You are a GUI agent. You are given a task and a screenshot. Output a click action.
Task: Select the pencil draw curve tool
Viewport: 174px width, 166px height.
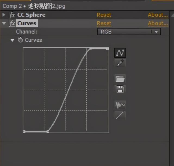[120, 63]
